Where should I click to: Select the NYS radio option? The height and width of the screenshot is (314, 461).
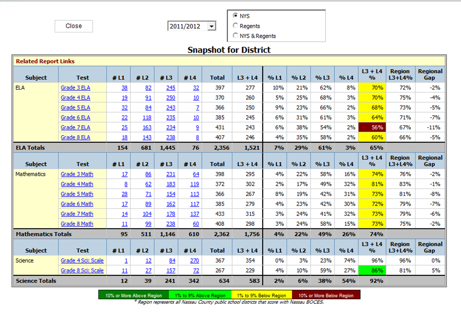pyautogui.click(x=235, y=16)
